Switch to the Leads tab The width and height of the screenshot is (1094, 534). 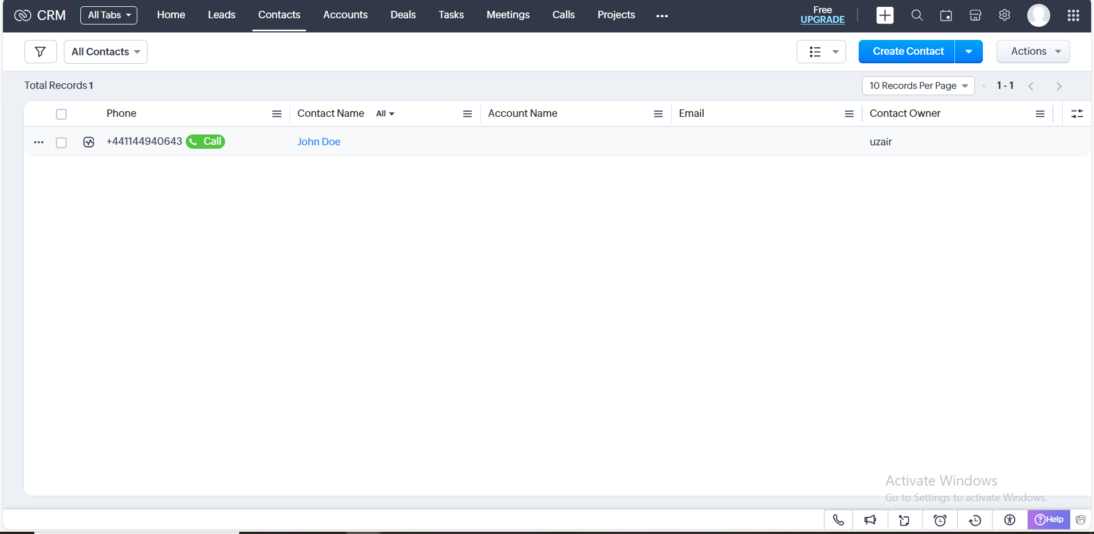tap(222, 15)
